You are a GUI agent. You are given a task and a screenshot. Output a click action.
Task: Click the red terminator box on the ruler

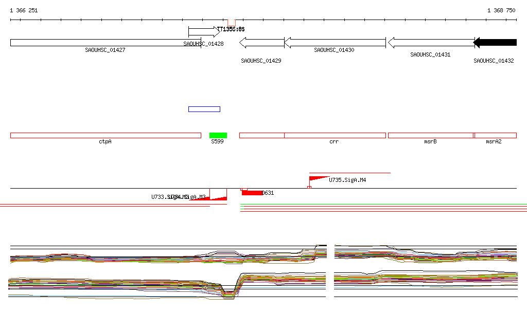tap(232, 23)
